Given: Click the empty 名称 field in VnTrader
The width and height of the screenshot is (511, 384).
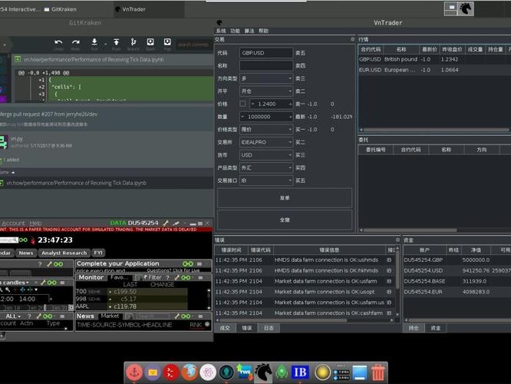Looking at the screenshot, I should 266,65.
